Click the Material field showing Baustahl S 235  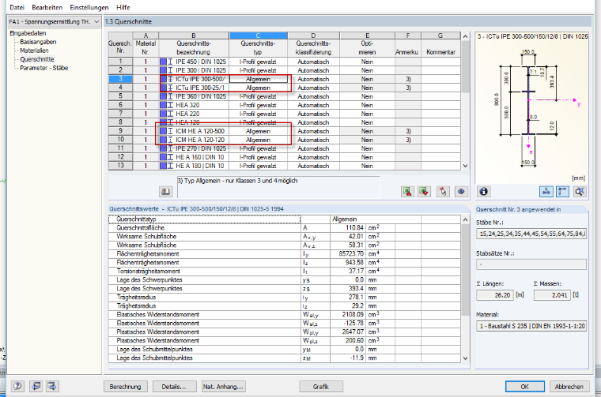tap(531, 326)
